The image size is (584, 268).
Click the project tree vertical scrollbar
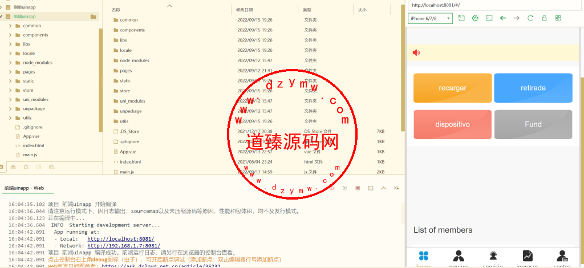[100, 80]
